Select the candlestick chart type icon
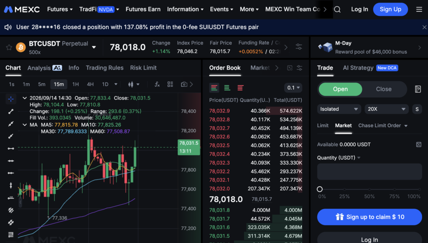Viewport: 428px width, 243px height. pyautogui.click(x=131, y=84)
